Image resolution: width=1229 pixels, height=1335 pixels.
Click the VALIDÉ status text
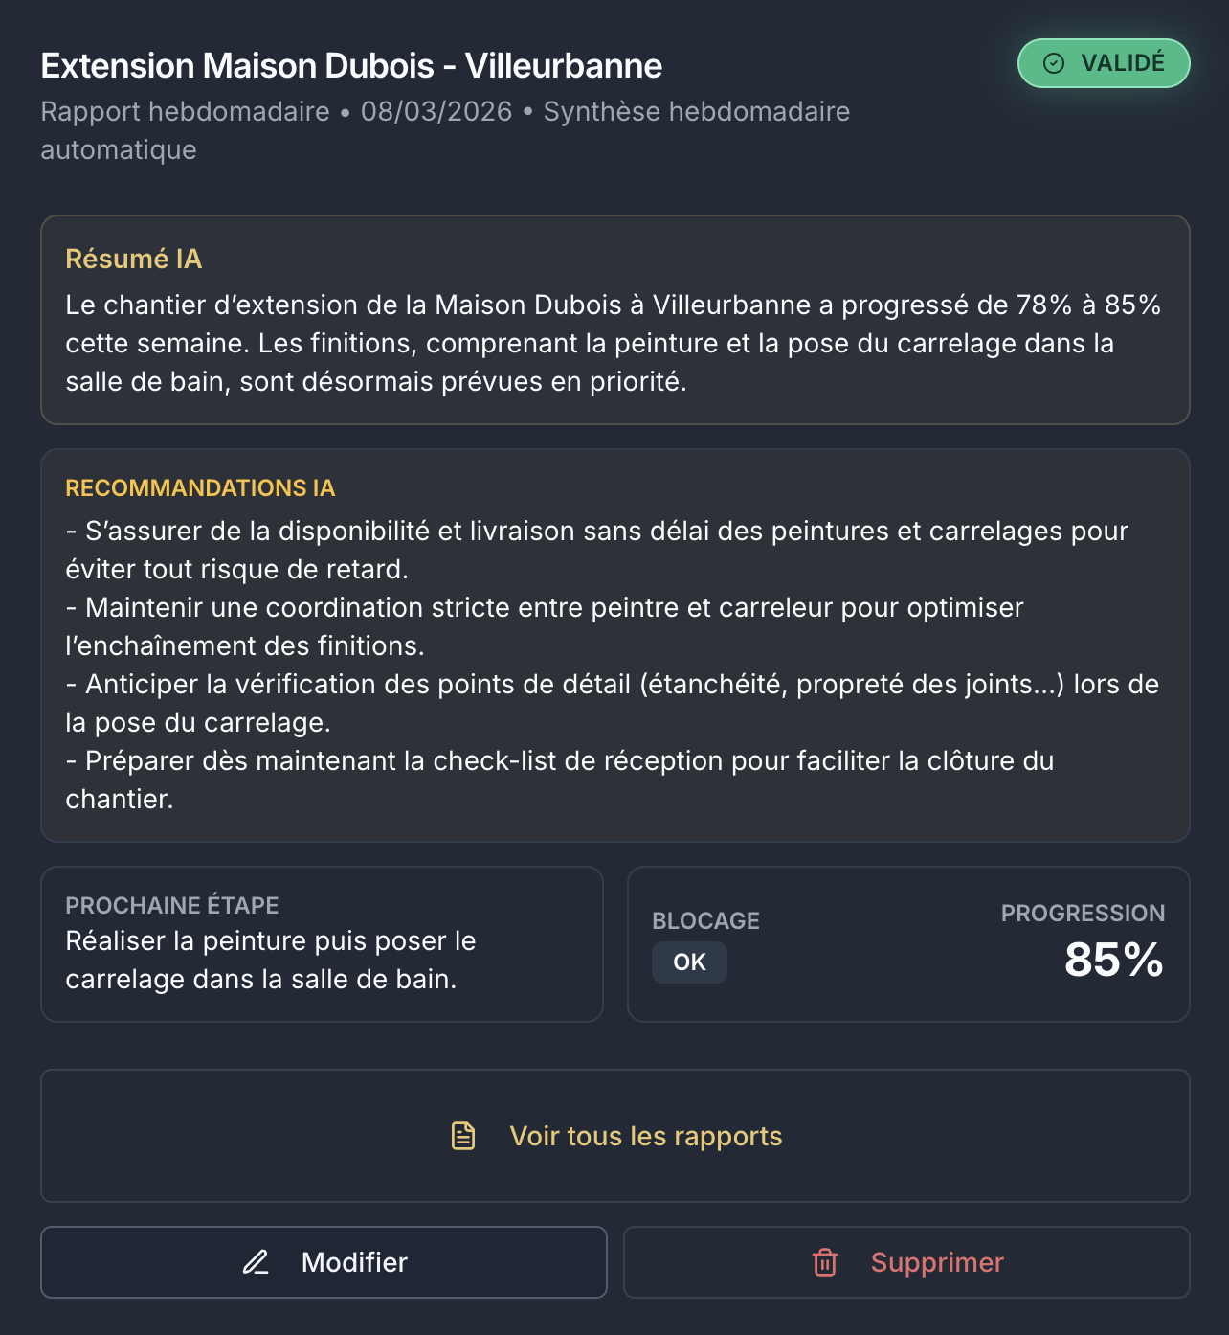(x=1123, y=63)
